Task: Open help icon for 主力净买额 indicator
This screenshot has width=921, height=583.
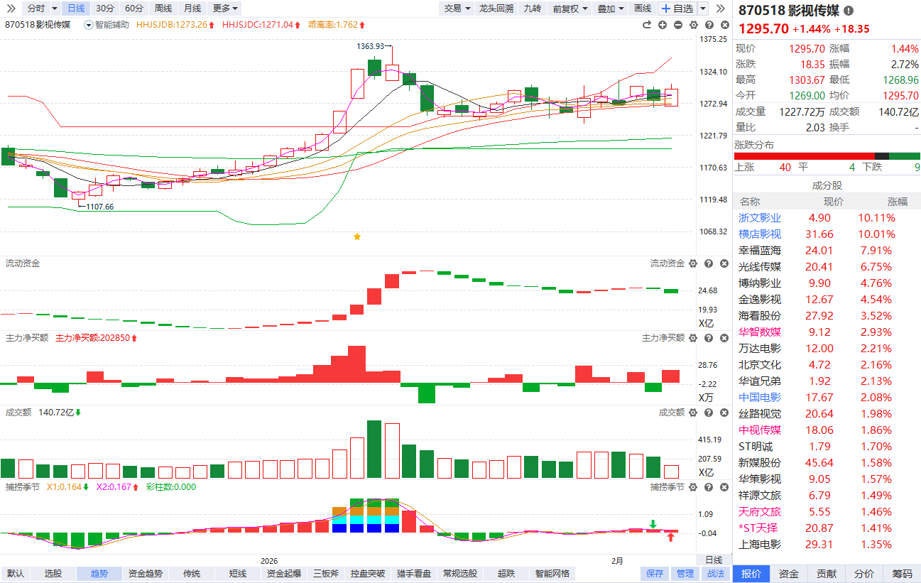Action: tap(708, 338)
